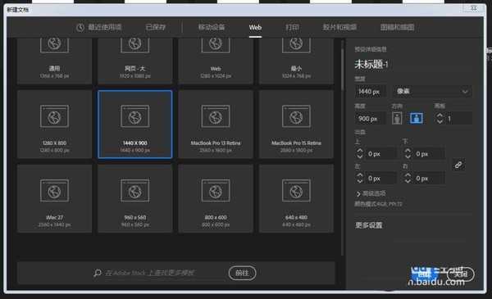Image resolution: width=492 pixels, height=299 pixels.
Task: Choose the Web 1280 x 1024 preset
Action: [216, 61]
